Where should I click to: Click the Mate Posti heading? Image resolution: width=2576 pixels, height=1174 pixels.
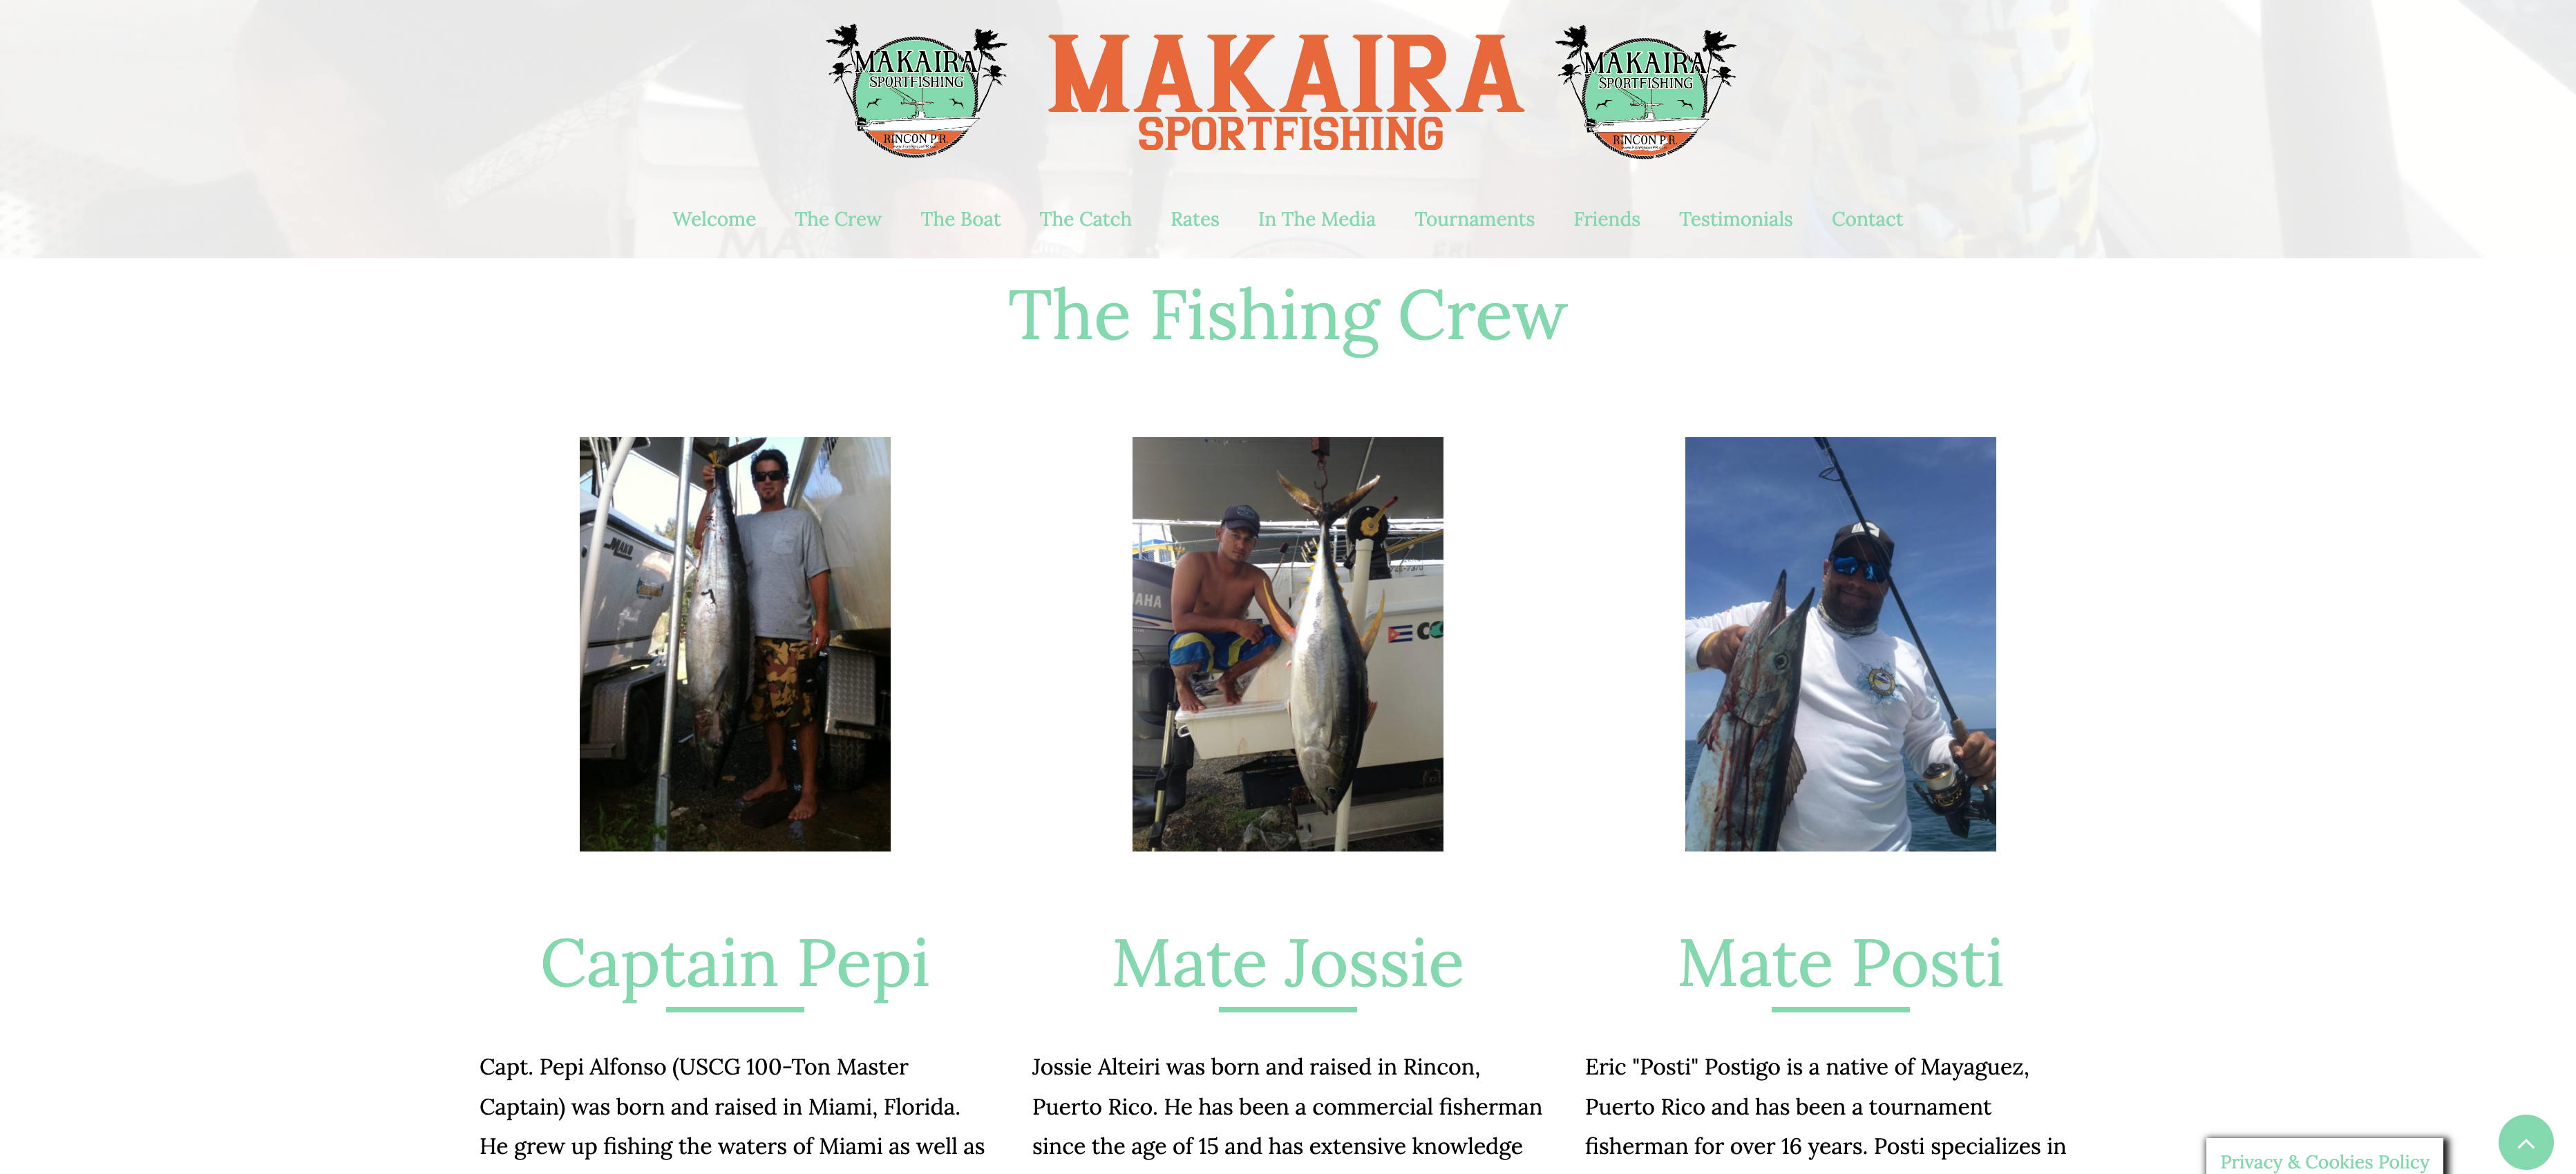pyautogui.click(x=1840, y=963)
